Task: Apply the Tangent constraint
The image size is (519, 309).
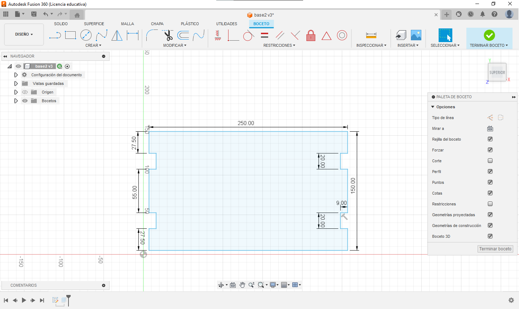Action: 249,35
